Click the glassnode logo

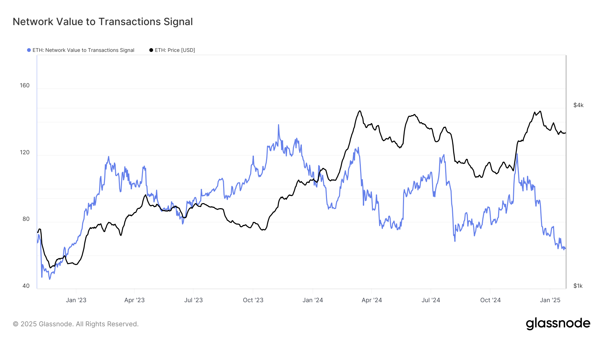pyautogui.click(x=558, y=324)
